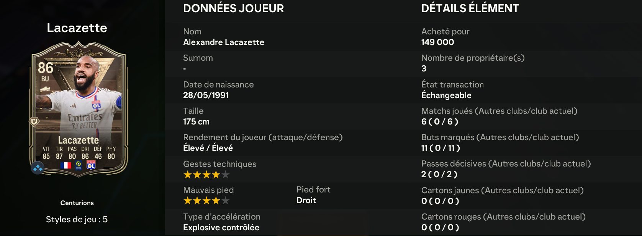This screenshot has height=236, width=642.
Task: Select the DÉTAILS ÉLÉMENT heading
Action: click(470, 8)
